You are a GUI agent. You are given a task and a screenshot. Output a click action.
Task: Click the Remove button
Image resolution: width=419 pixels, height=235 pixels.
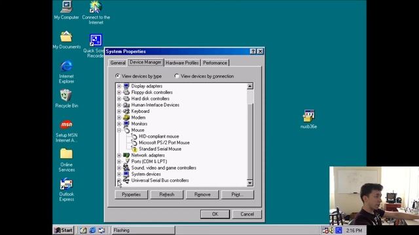click(x=202, y=195)
